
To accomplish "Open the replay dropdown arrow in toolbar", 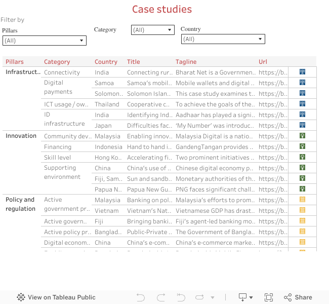I will click(x=213, y=297).
